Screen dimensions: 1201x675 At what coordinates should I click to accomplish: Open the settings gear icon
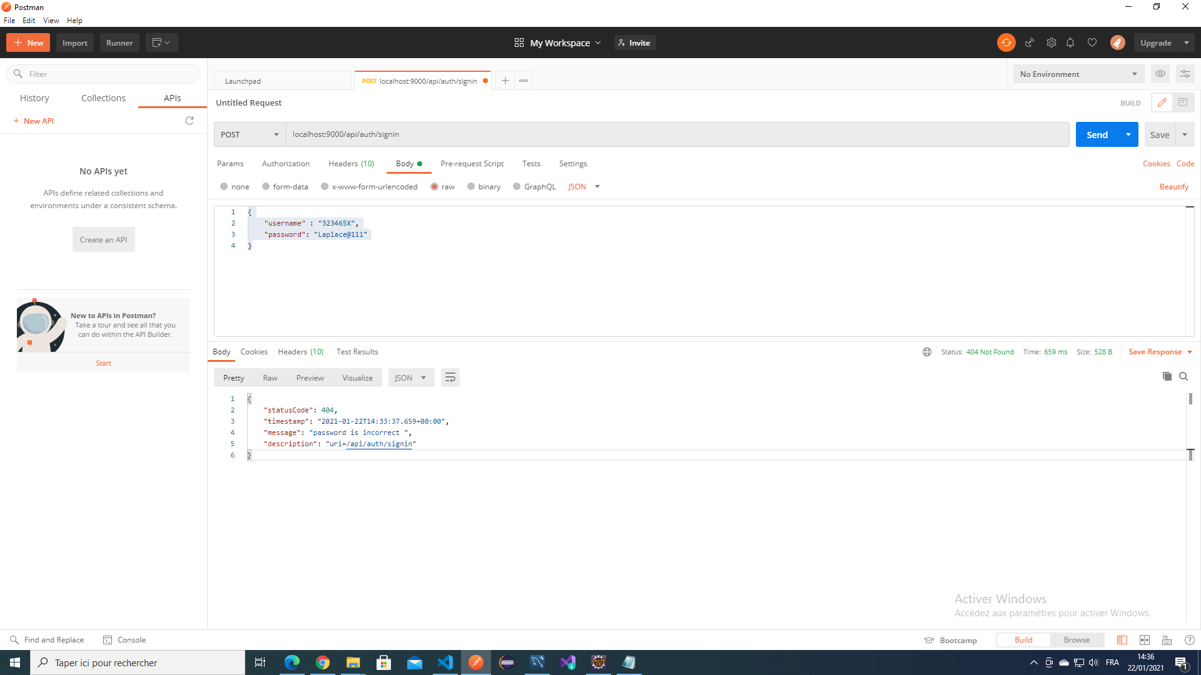(1051, 42)
